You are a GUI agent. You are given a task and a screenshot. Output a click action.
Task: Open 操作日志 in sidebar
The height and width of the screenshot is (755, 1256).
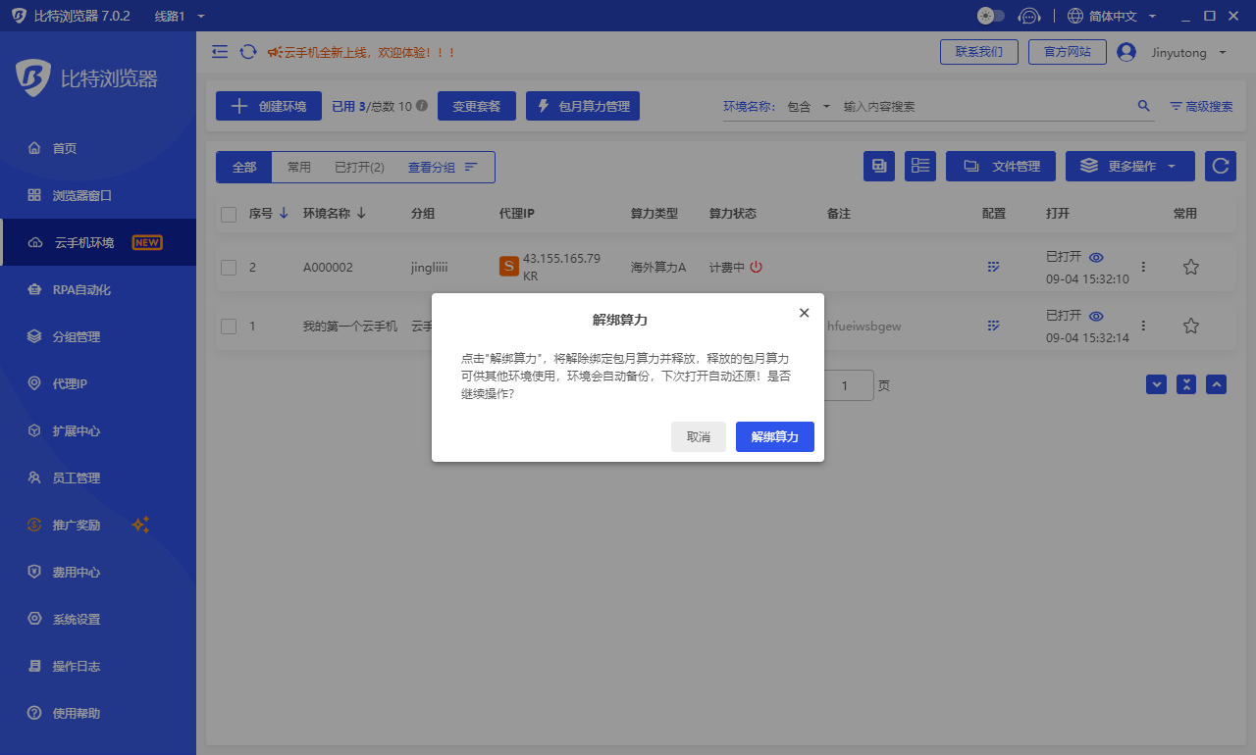pyautogui.click(x=98, y=666)
